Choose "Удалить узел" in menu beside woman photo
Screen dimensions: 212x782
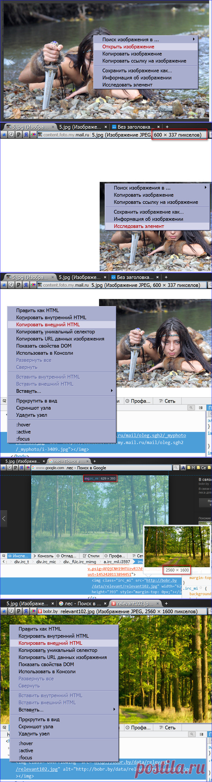coord(61,415)
